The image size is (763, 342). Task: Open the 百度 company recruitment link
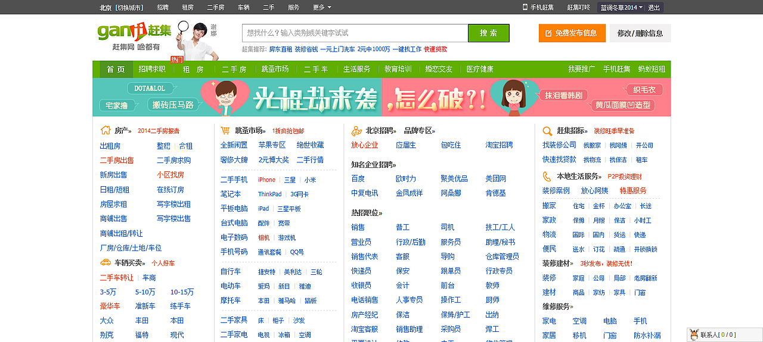tap(358, 178)
